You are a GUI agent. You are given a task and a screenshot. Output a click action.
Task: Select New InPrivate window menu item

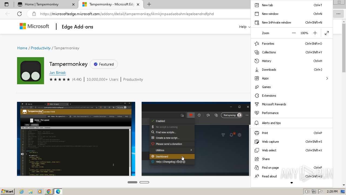click(292, 22)
